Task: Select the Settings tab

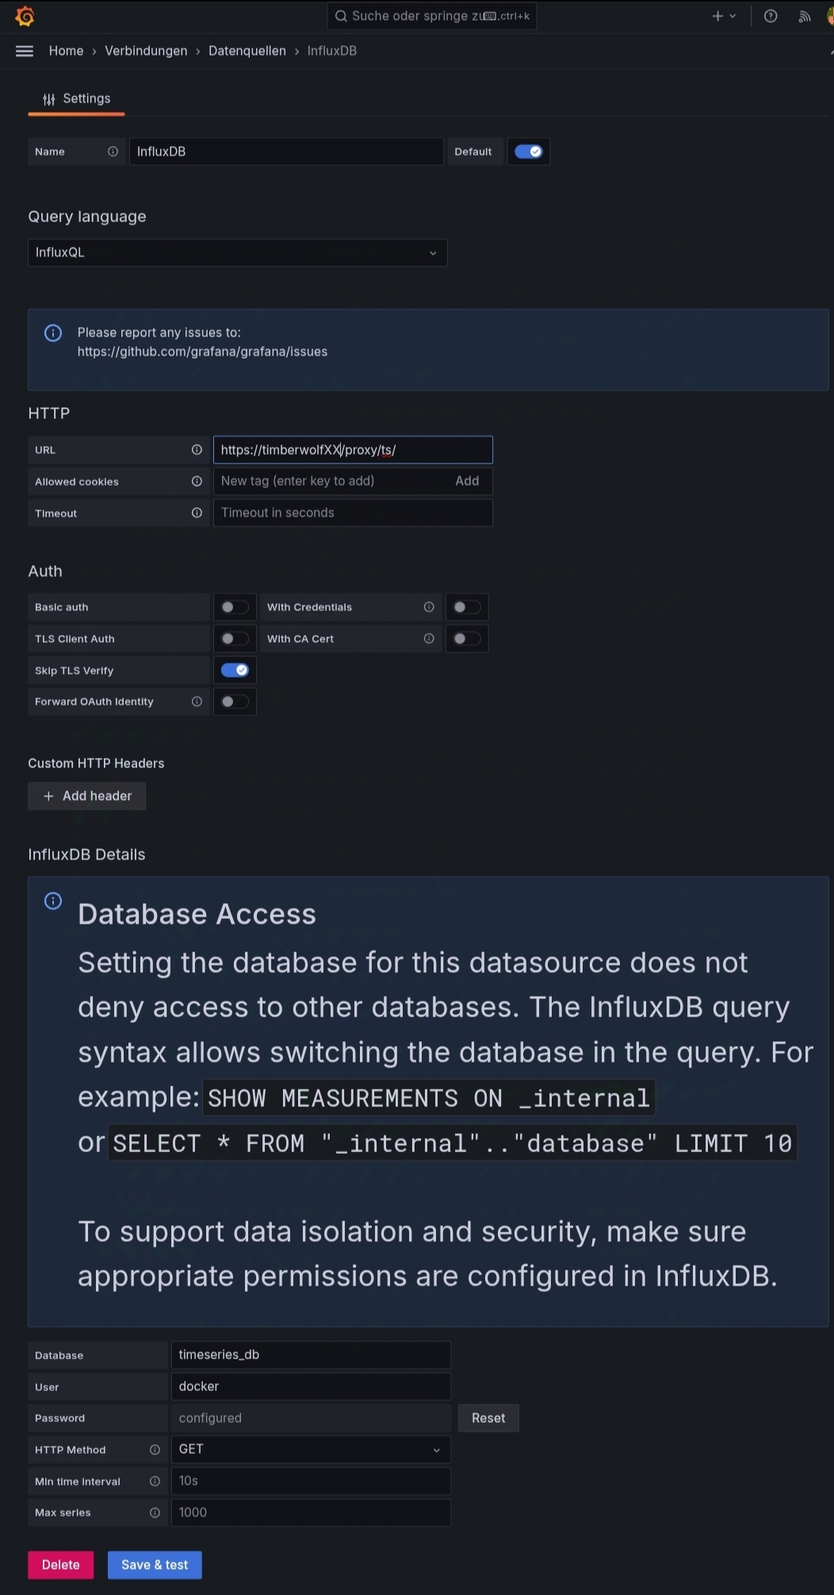Action: [77, 99]
